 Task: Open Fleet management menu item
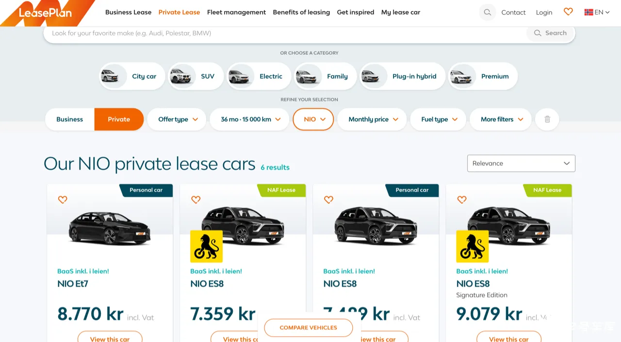point(236,12)
